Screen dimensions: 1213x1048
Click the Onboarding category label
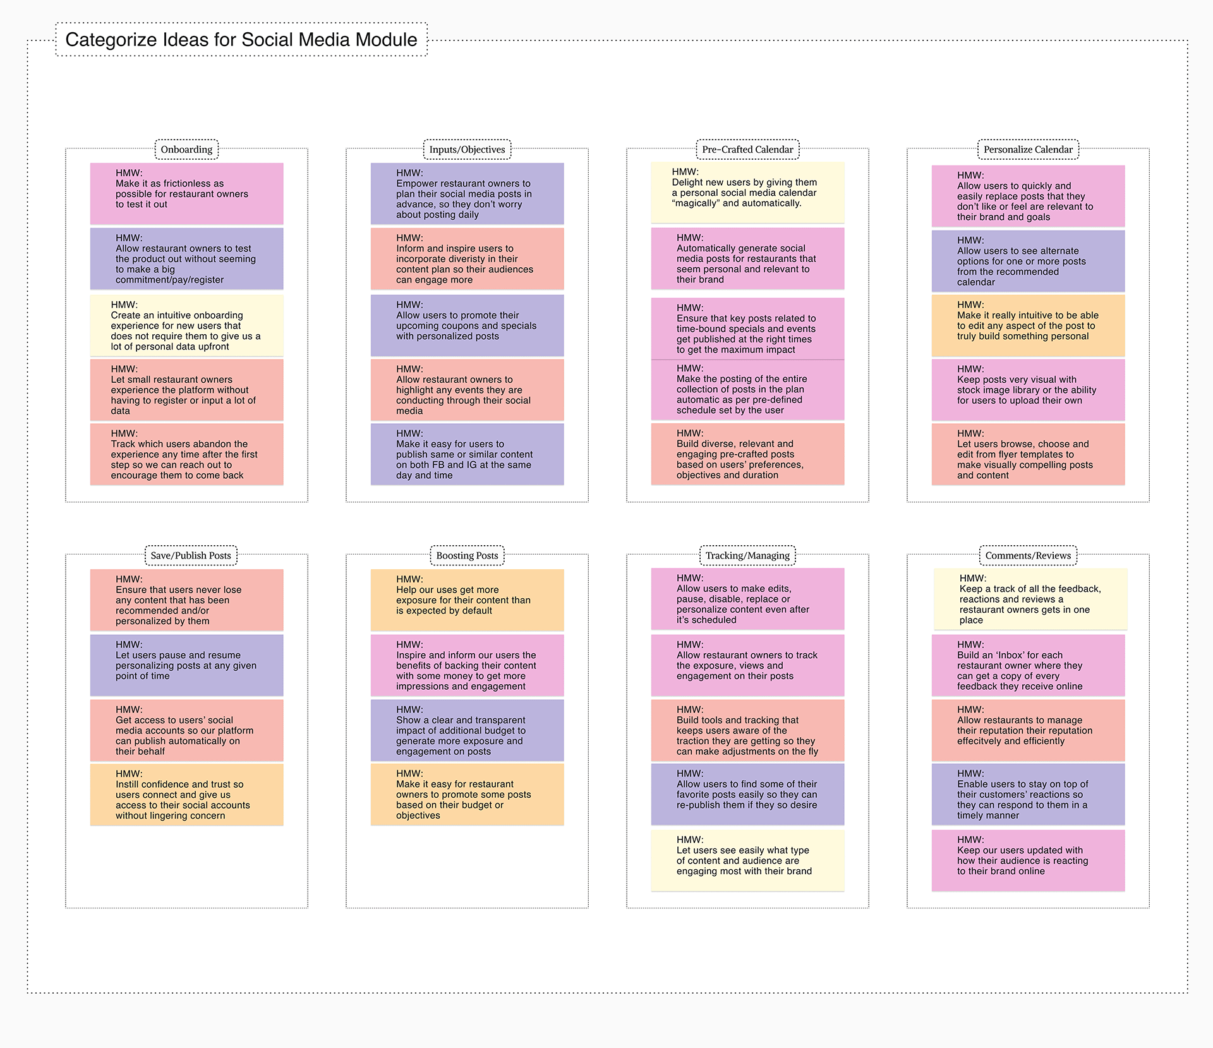point(186,150)
